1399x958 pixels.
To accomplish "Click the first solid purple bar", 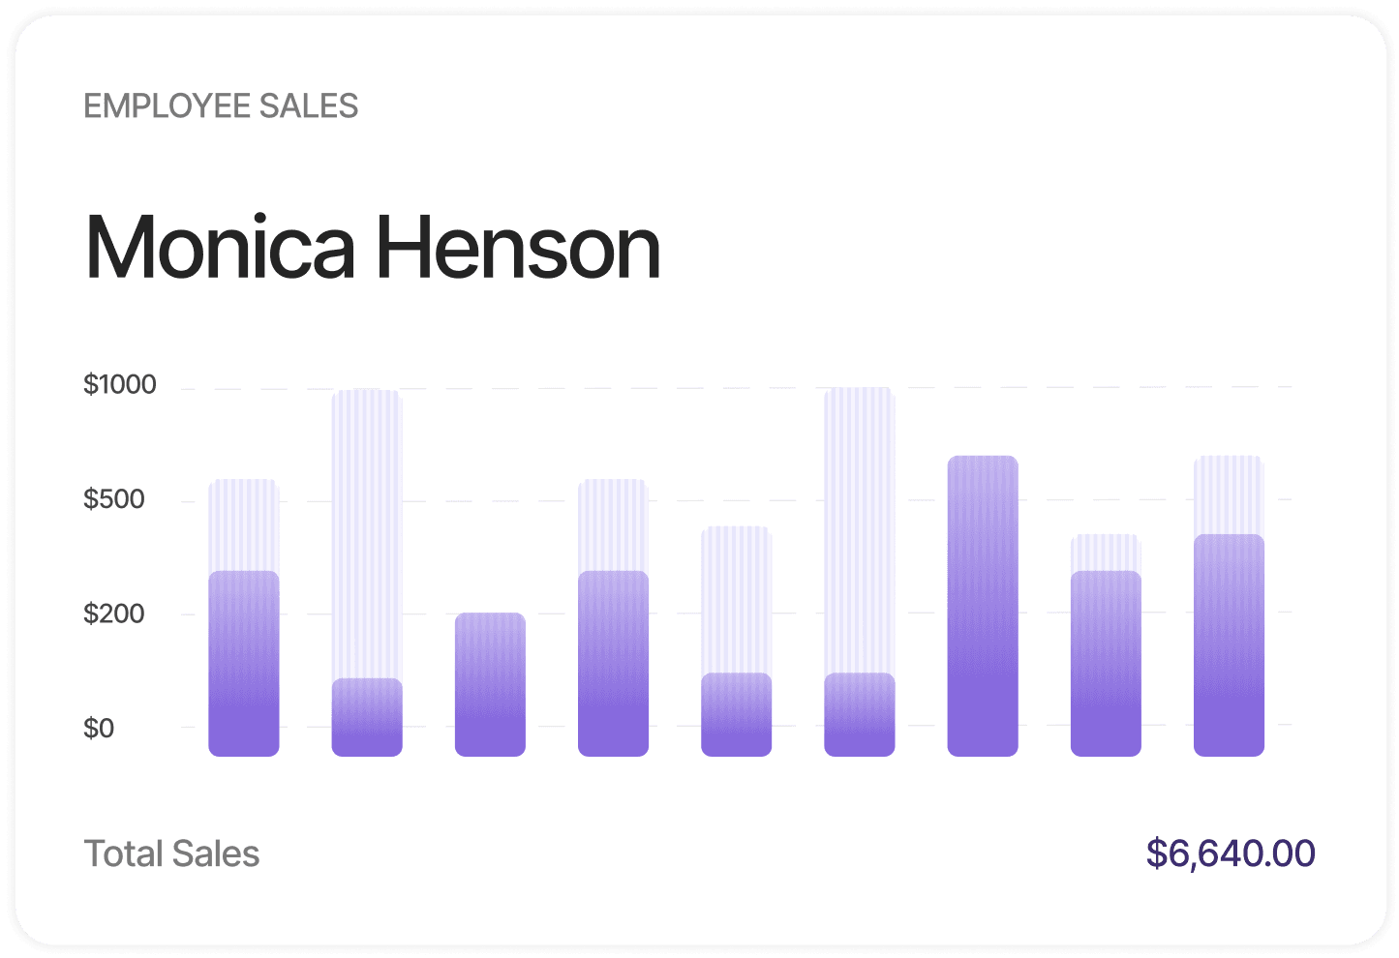I will pos(244,664).
